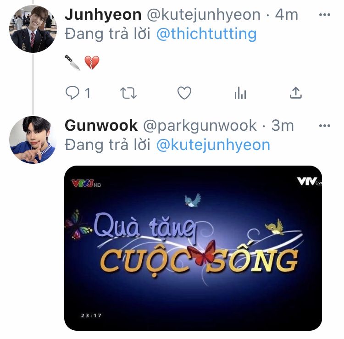Open reply count 1 on Junhyeon's tweet
344x339 pixels.
tap(88, 93)
